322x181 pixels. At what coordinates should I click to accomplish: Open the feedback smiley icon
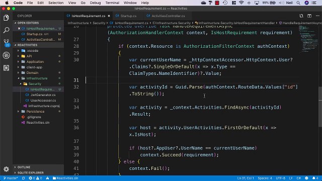coord(306,178)
